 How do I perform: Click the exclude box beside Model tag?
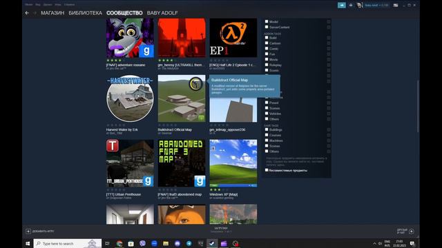click(x=329, y=21)
